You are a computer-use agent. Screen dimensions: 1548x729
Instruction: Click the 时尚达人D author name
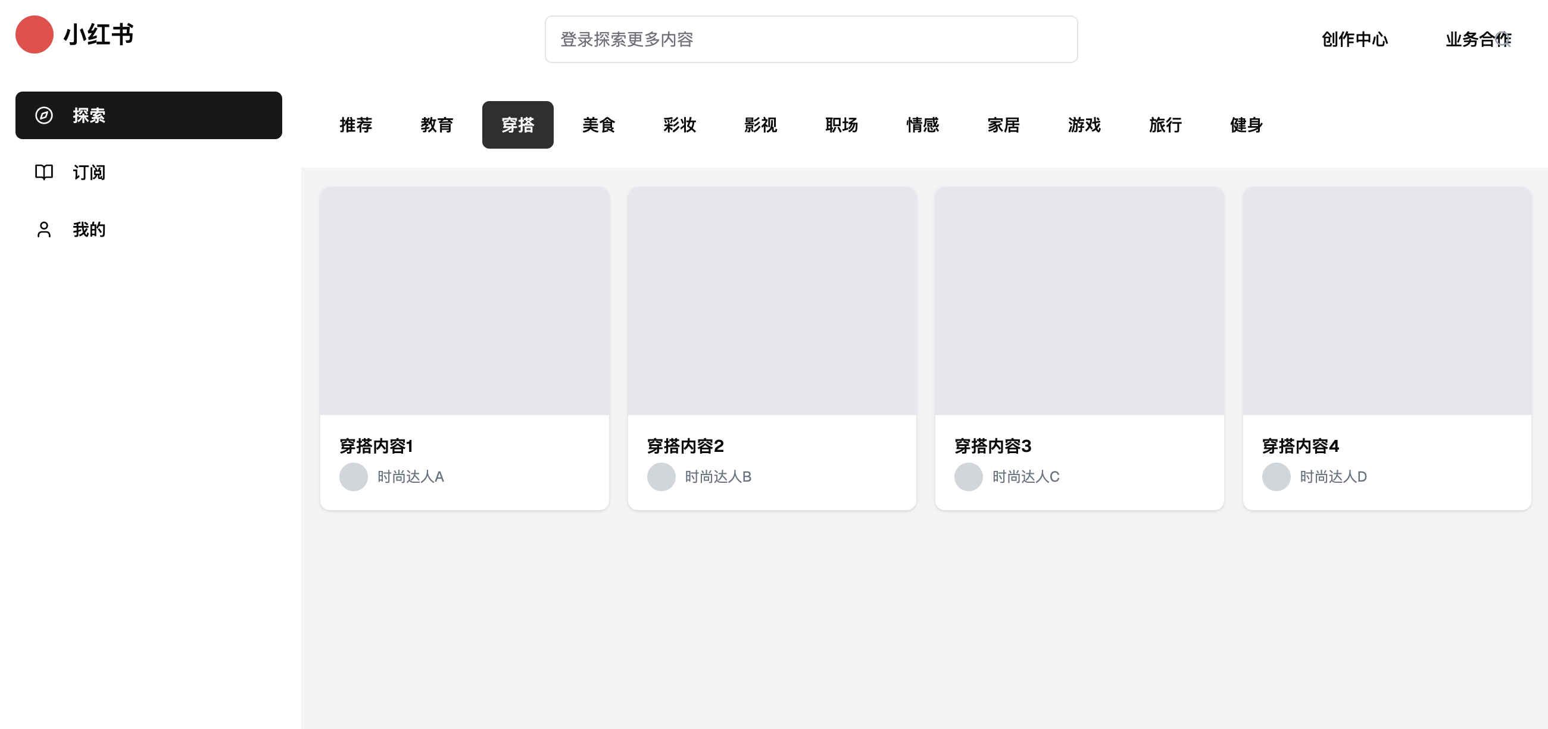pyautogui.click(x=1333, y=476)
